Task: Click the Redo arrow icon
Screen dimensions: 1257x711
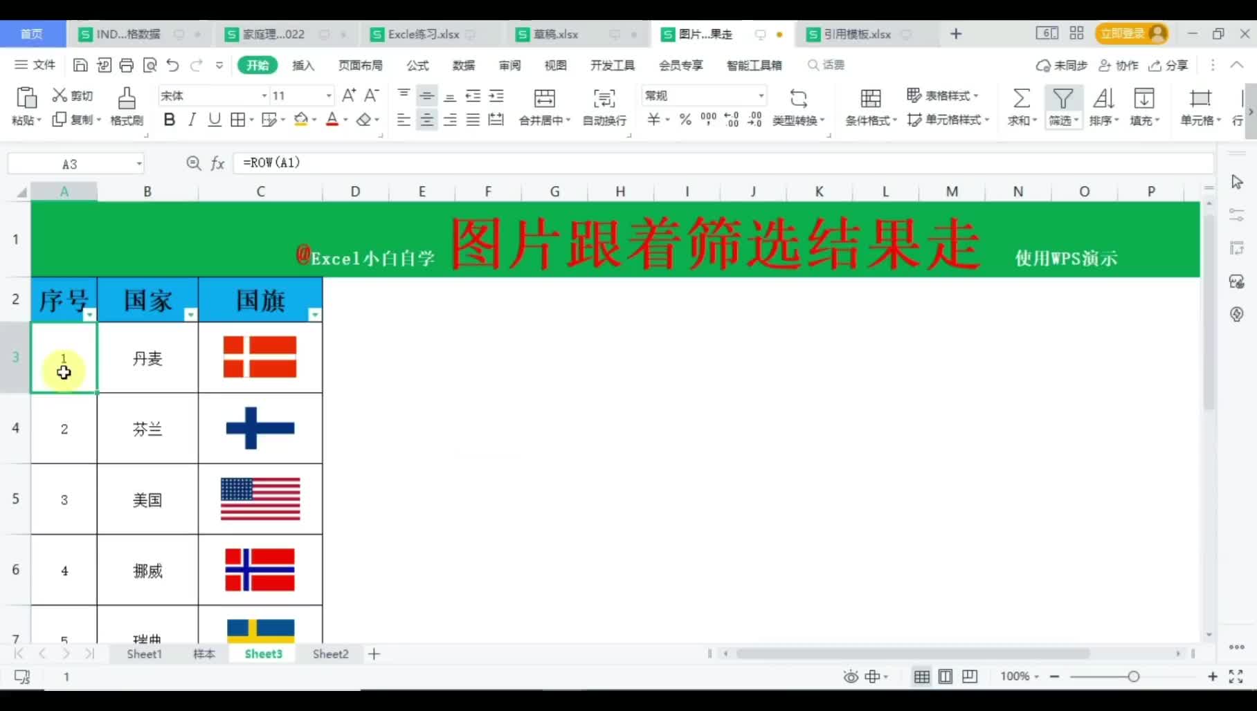Action: (196, 65)
